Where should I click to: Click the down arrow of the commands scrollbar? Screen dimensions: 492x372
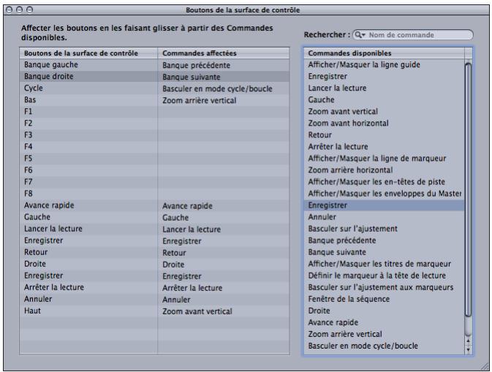pyautogui.click(x=468, y=350)
